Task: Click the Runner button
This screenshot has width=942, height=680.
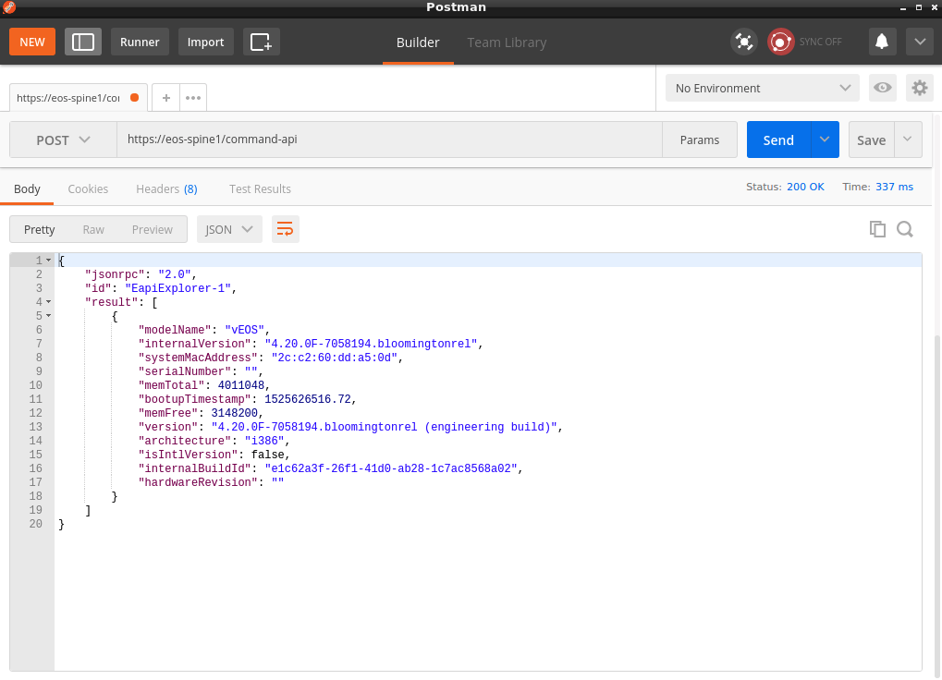Action: [x=140, y=42]
